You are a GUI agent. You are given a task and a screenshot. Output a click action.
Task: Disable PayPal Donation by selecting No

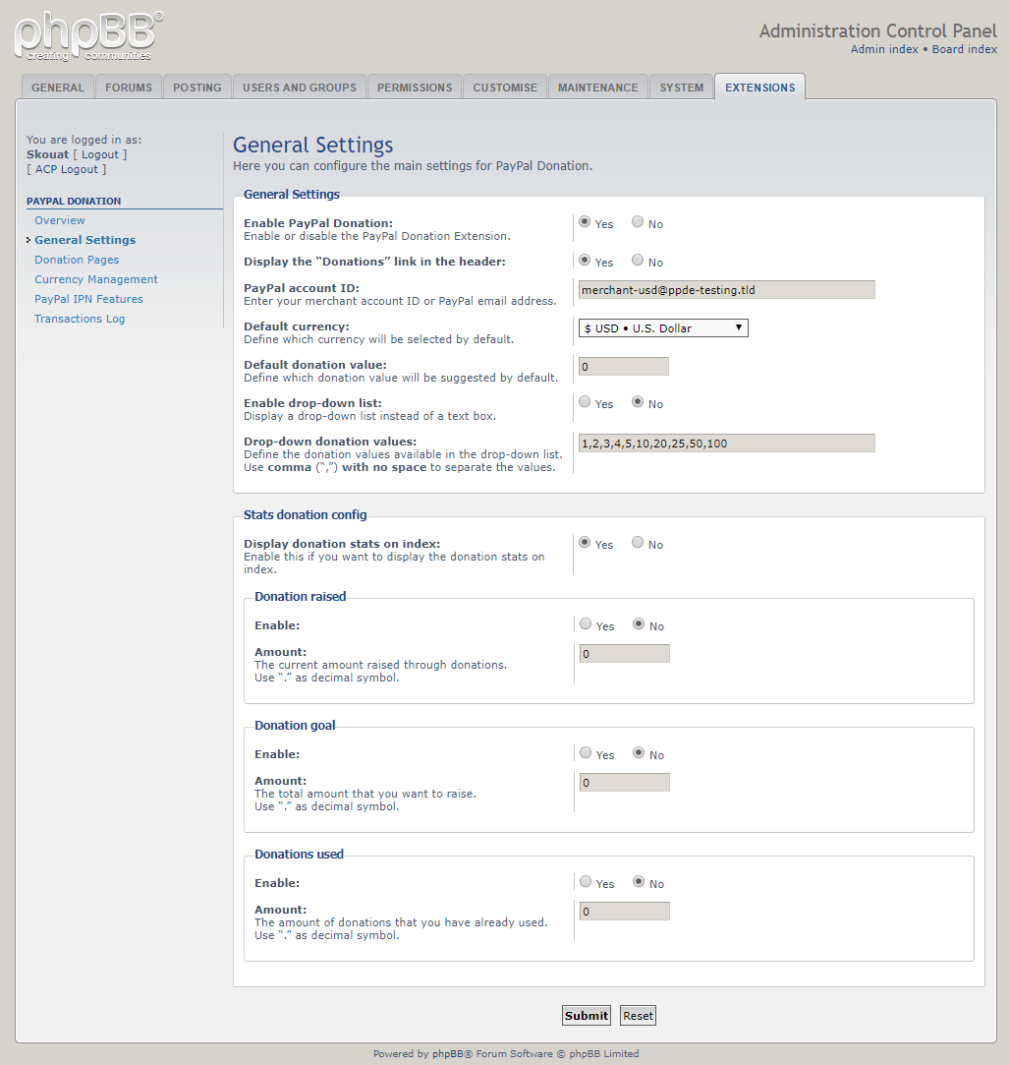point(637,222)
